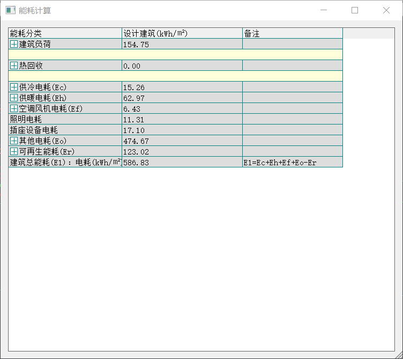Expand the 建筑负荷 row

(x=14, y=44)
